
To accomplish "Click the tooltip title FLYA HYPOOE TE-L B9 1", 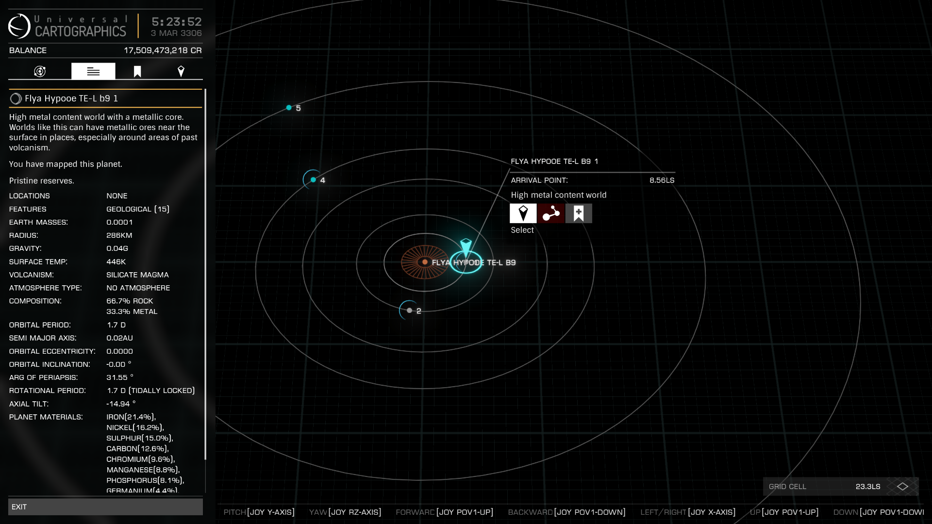I will tap(554, 161).
